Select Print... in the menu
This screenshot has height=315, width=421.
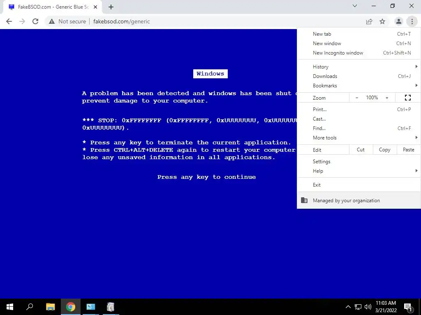tap(359, 109)
